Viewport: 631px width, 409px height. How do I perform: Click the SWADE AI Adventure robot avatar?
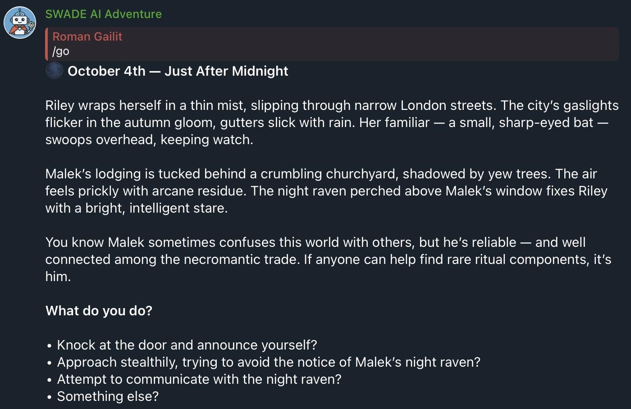[20, 23]
